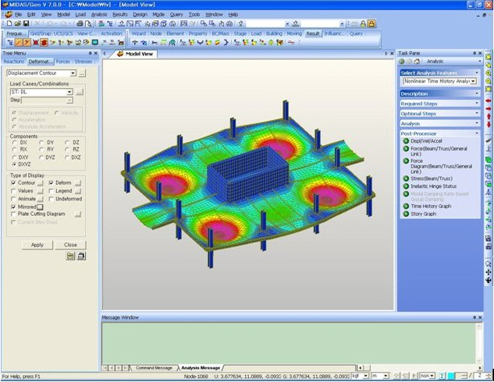Enable the Legend checkbox

pos(51,191)
